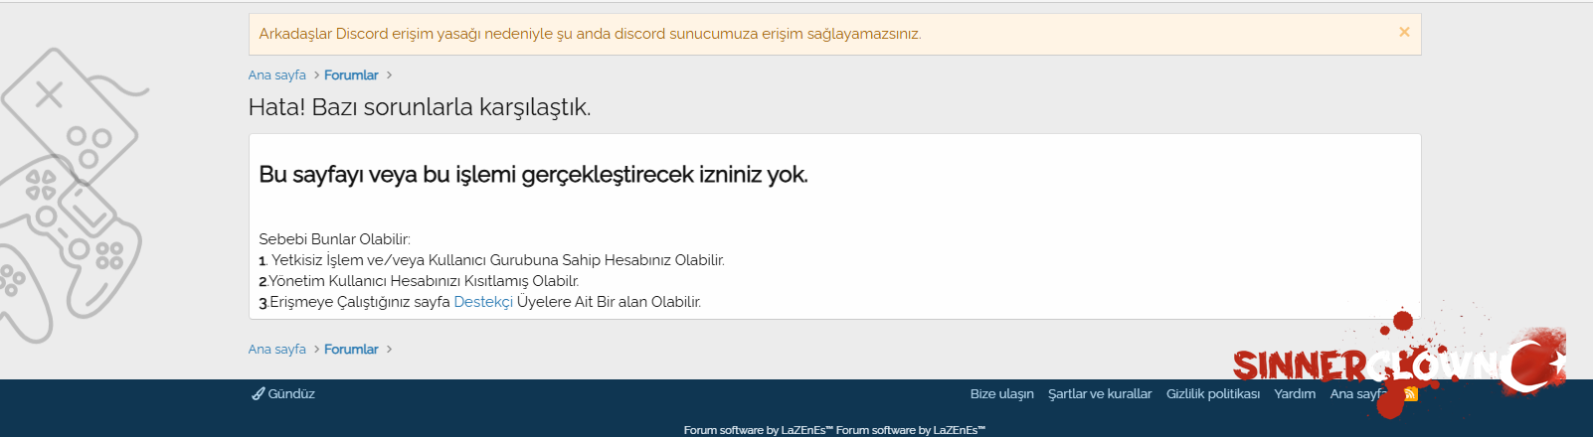Image resolution: width=1593 pixels, height=437 pixels.
Task: Open the Yardım footer link
Action: (x=1294, y=394)
